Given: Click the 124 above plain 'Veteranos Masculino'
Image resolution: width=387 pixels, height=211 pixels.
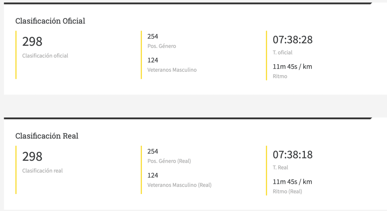Looking at the screenshot, I should pyautogui.click(x=153, y=60).
